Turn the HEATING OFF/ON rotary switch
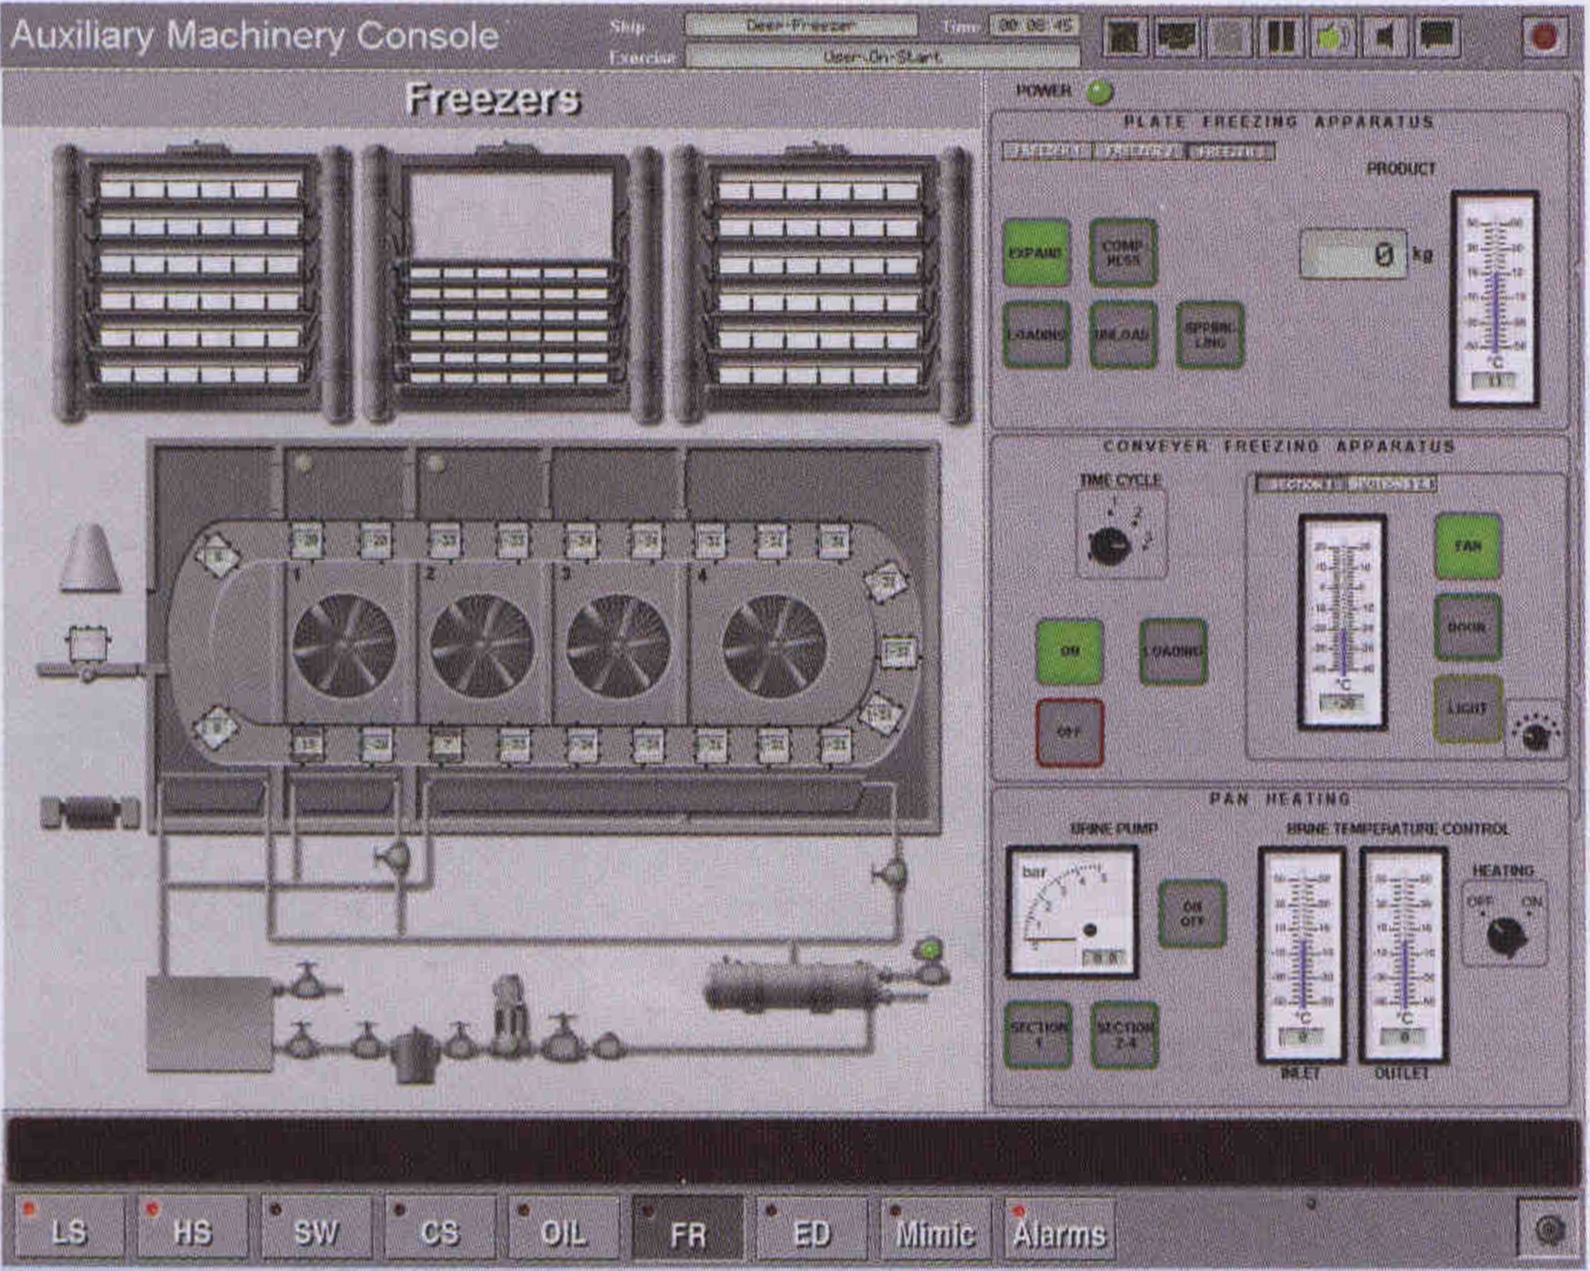Viewport: 1590px width, 1271px height. click(1506, 936)
